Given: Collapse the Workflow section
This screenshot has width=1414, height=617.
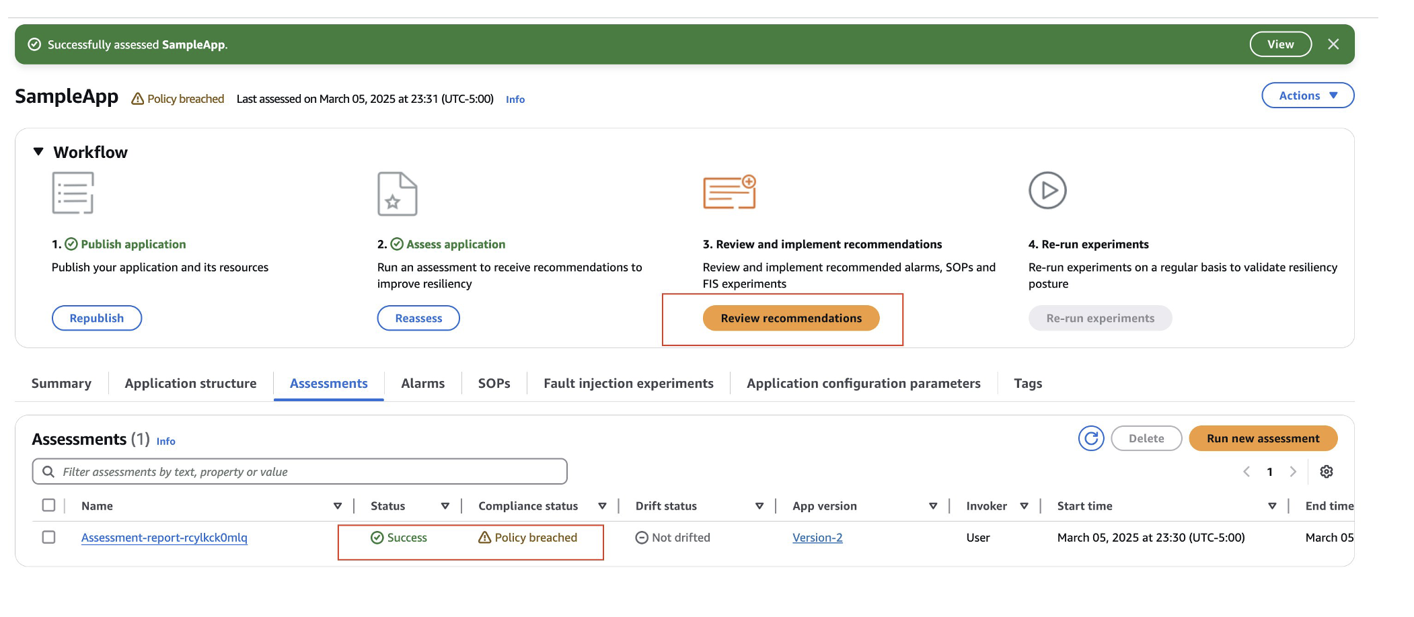Looking at the screenshot, I should tap(38, 151).
